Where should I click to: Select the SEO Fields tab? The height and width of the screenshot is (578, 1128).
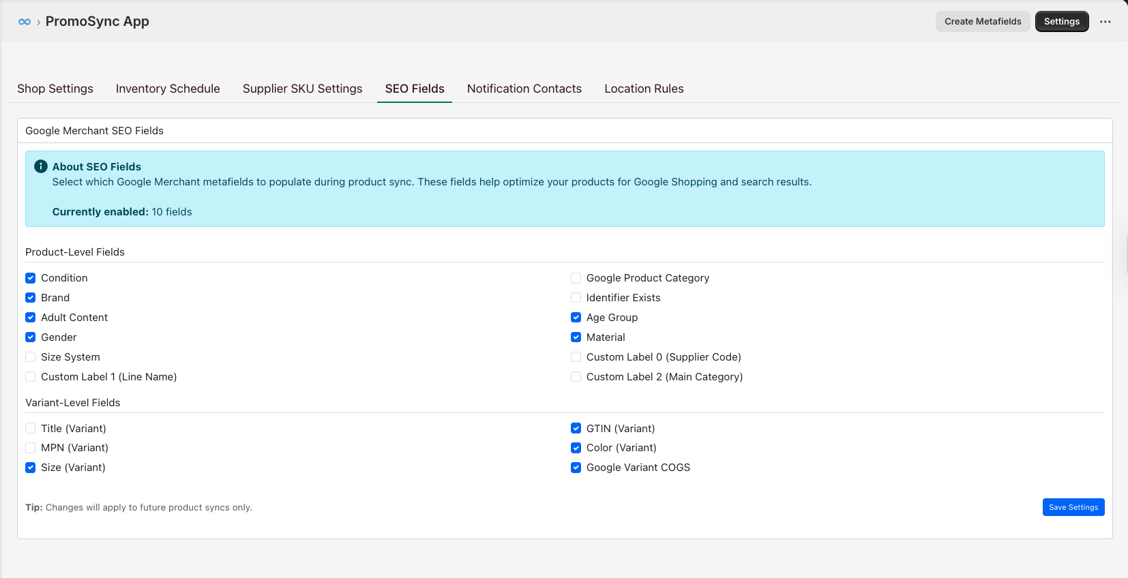click(x=415, y=89)
